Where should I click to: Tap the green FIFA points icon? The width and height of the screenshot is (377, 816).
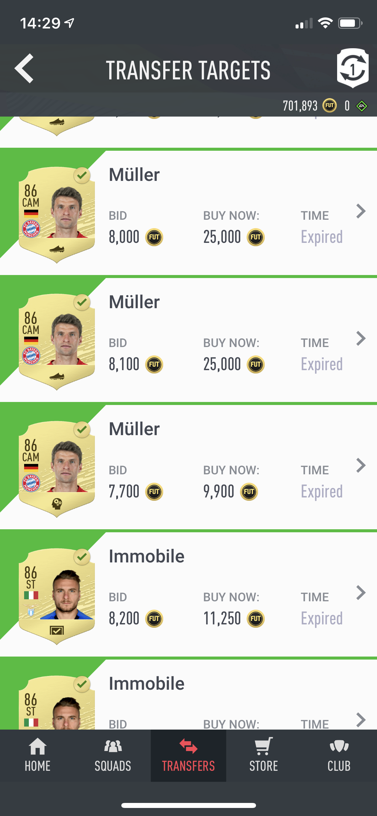362,106
